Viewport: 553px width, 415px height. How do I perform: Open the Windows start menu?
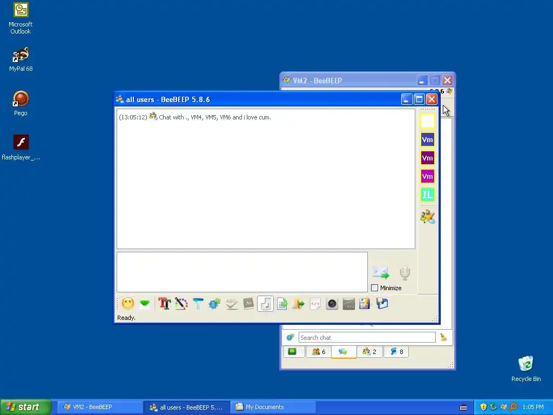pyautogui.click(x=25, y=407)
